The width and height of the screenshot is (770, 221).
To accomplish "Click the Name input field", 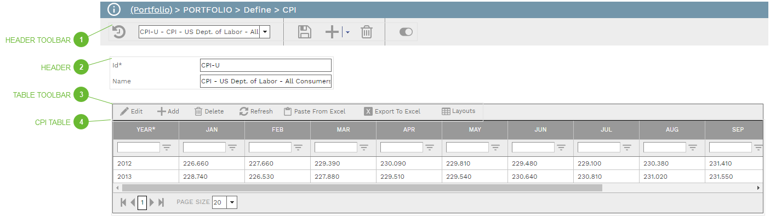I will pyautogui.click(x=266, y=82).
